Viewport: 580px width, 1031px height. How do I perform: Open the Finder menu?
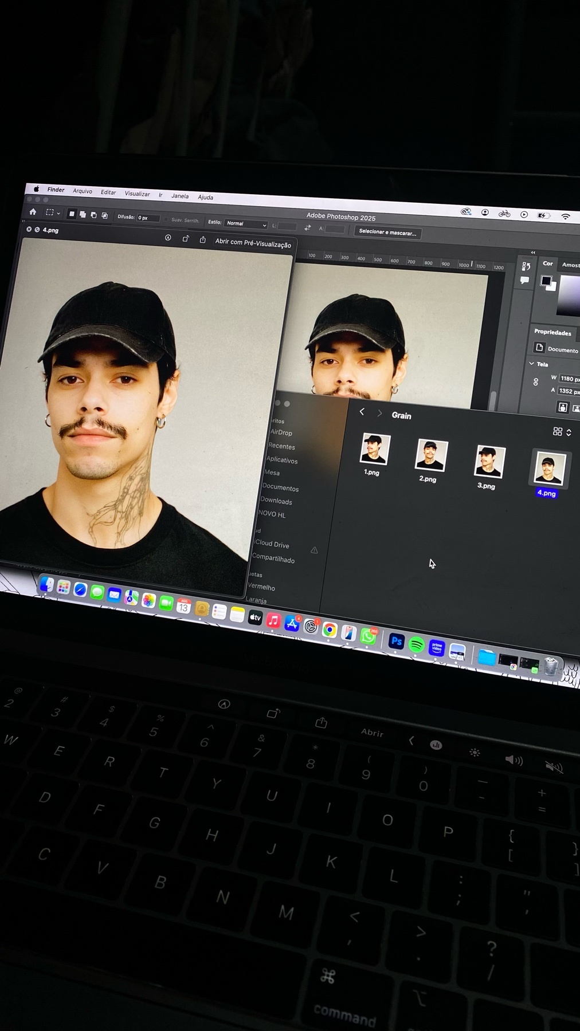click(x=56, y=190)
